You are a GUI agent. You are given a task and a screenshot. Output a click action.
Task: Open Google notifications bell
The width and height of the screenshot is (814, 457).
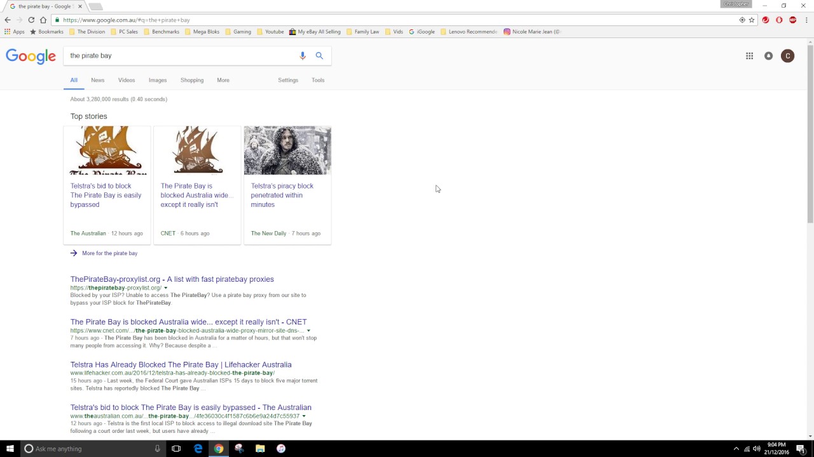click(x=768, y=56)
